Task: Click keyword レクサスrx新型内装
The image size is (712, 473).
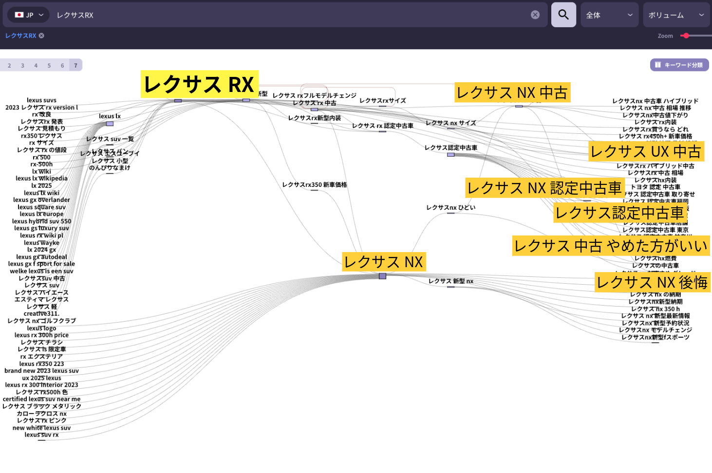Action: pyautogui.click(x=315, y=118)
